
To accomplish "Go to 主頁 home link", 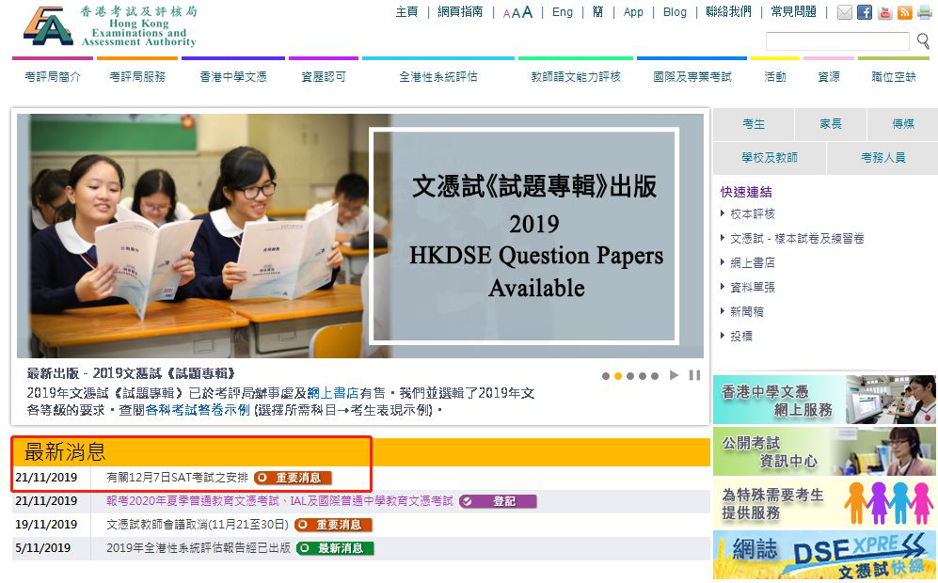I will point(406,12).
